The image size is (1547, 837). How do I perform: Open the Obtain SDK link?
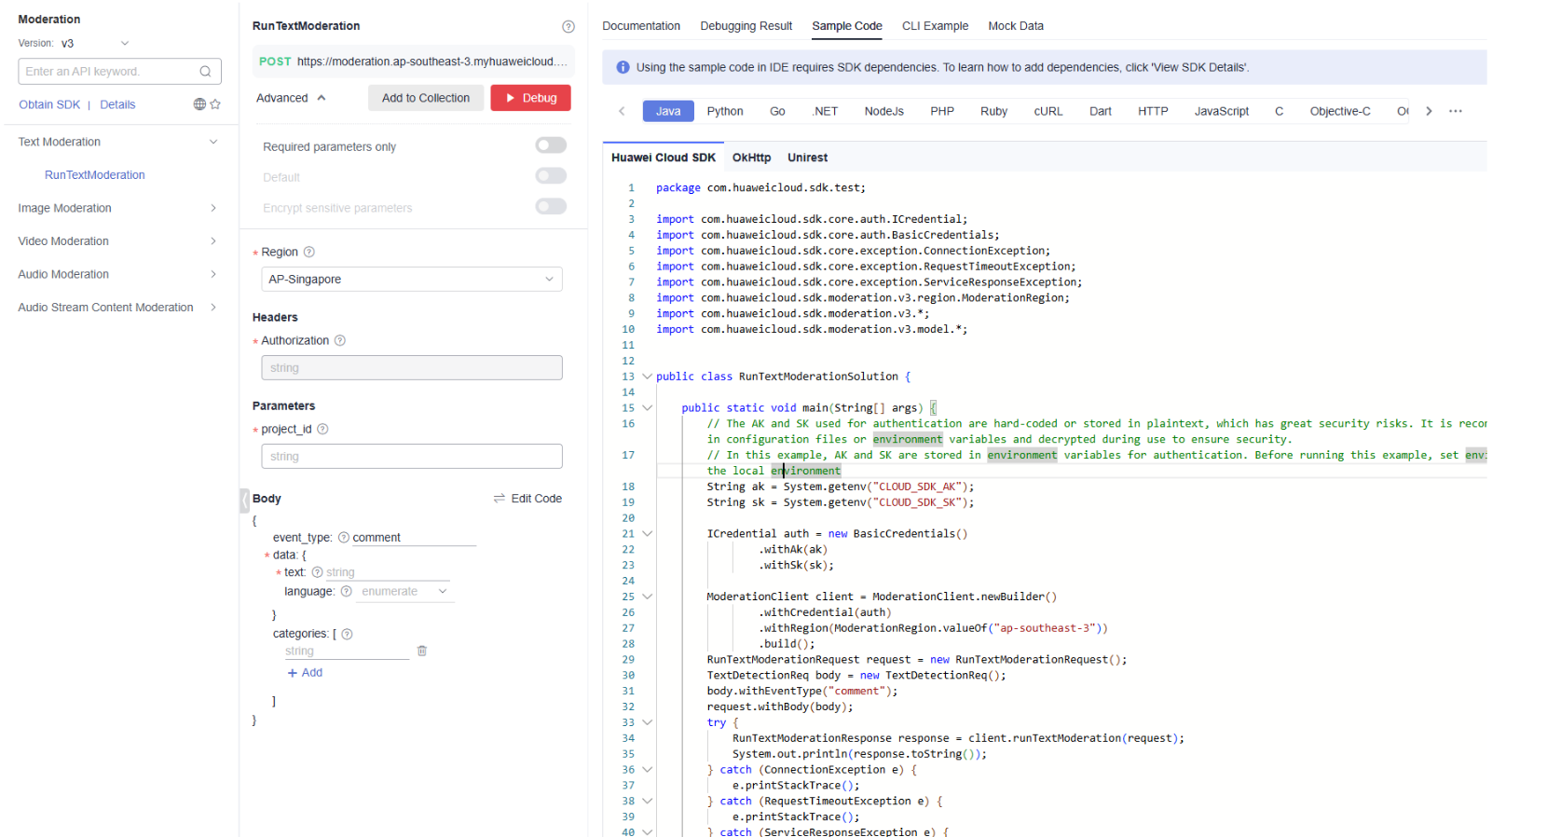[49, 104]
